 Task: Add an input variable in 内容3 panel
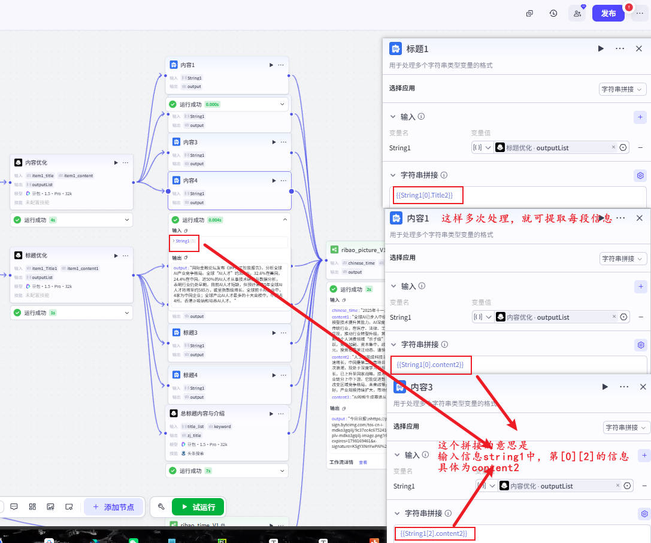(x=644, y=456)
